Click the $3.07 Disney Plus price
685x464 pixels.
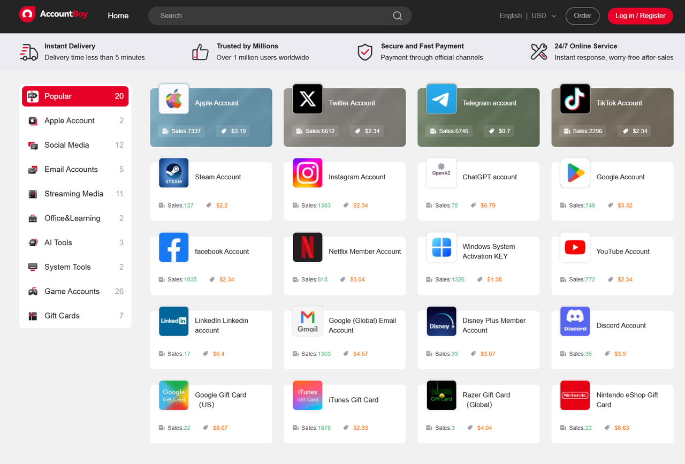[488, 354]
